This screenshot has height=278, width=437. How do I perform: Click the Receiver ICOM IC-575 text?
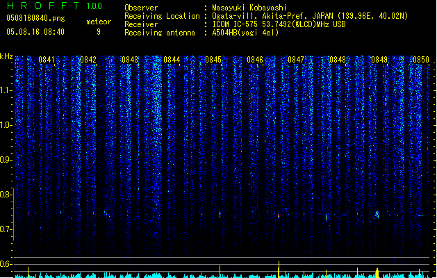click(279, 24)
